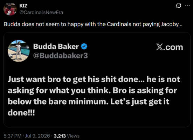Open the KIZ display name
Screen dimensions: 193x140
click(23, 6)
